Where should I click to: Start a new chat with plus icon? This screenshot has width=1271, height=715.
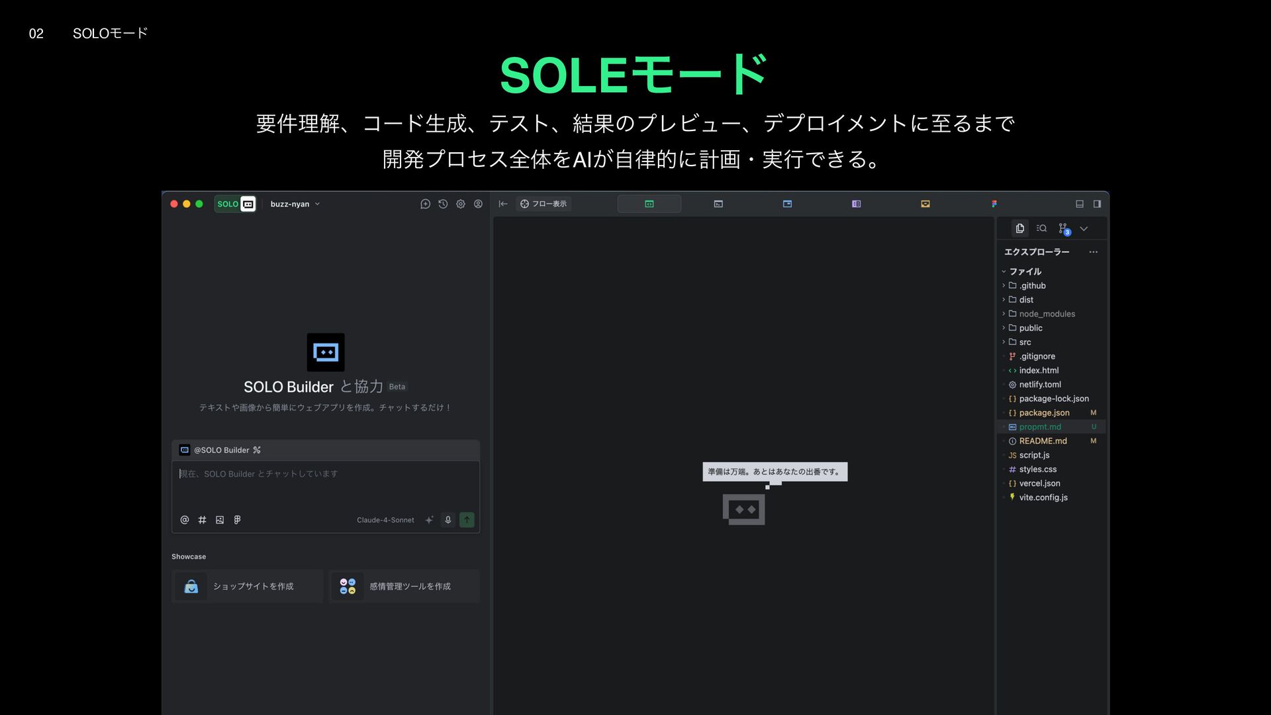tap(425, 204)
